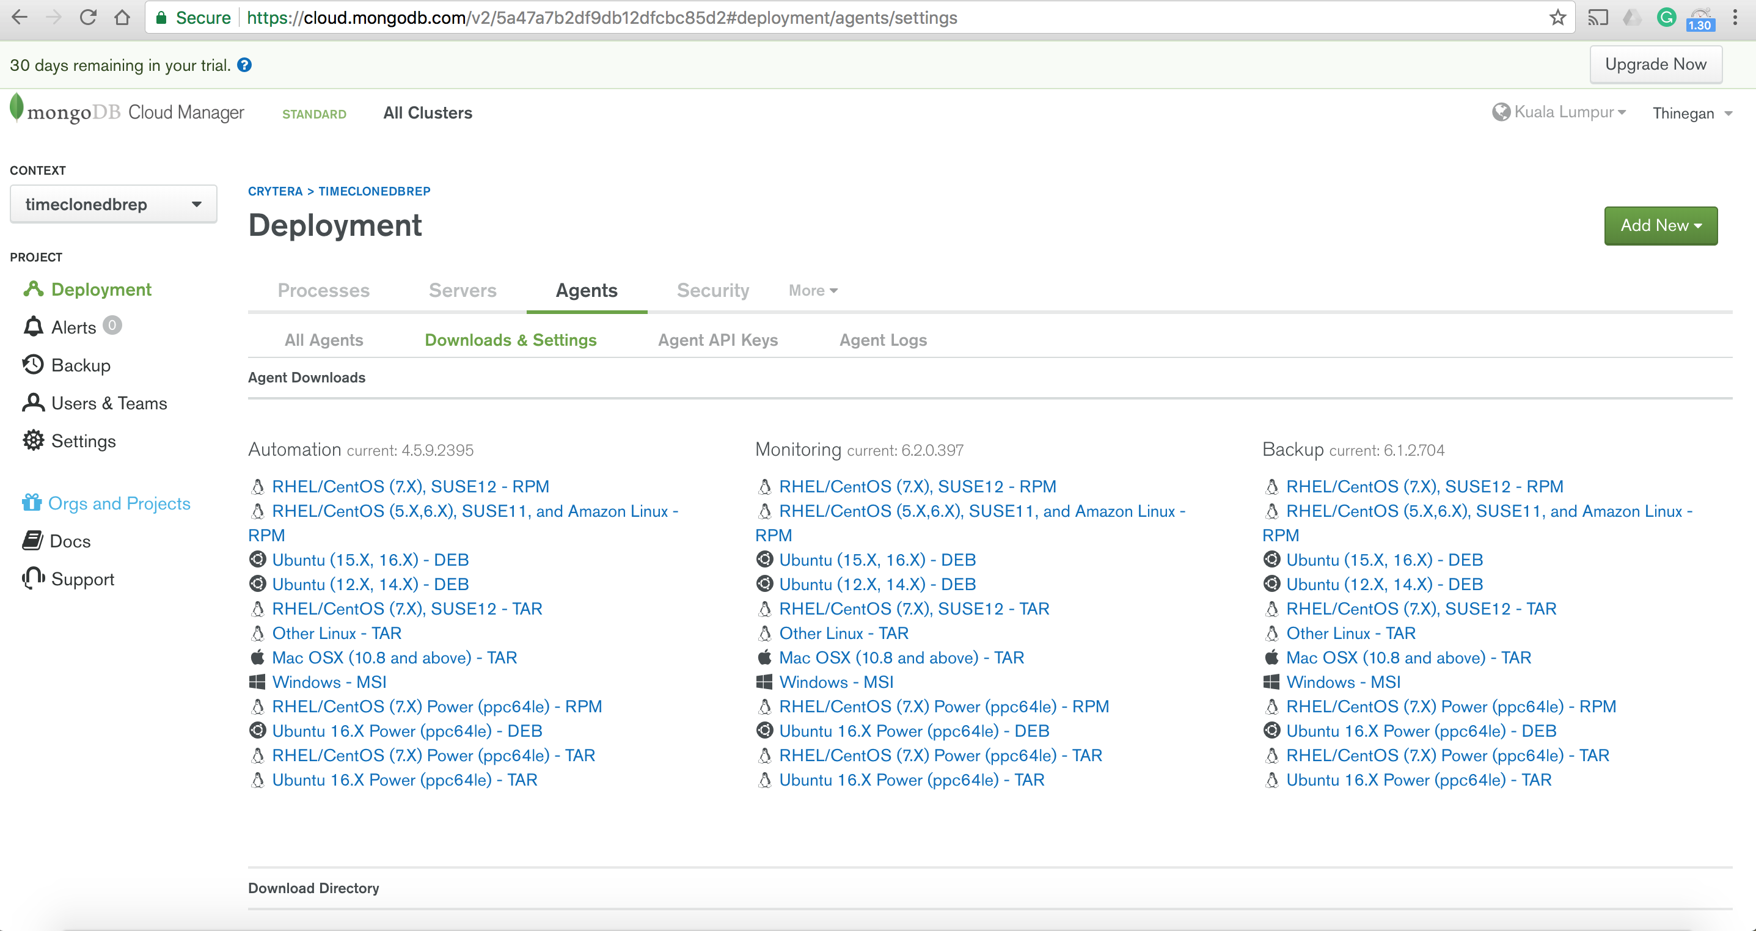Click the Upgrade Now button

point(1655,64)
